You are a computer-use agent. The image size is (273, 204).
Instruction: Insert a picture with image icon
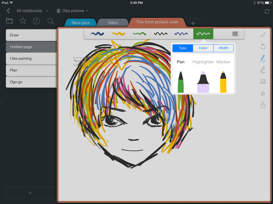click(x=263, y=82)
